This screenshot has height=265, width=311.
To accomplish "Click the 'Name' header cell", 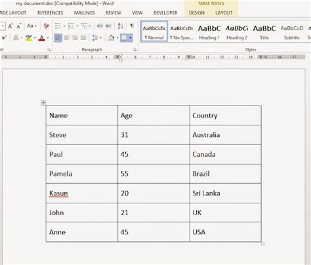I will [x=82, y=115].
